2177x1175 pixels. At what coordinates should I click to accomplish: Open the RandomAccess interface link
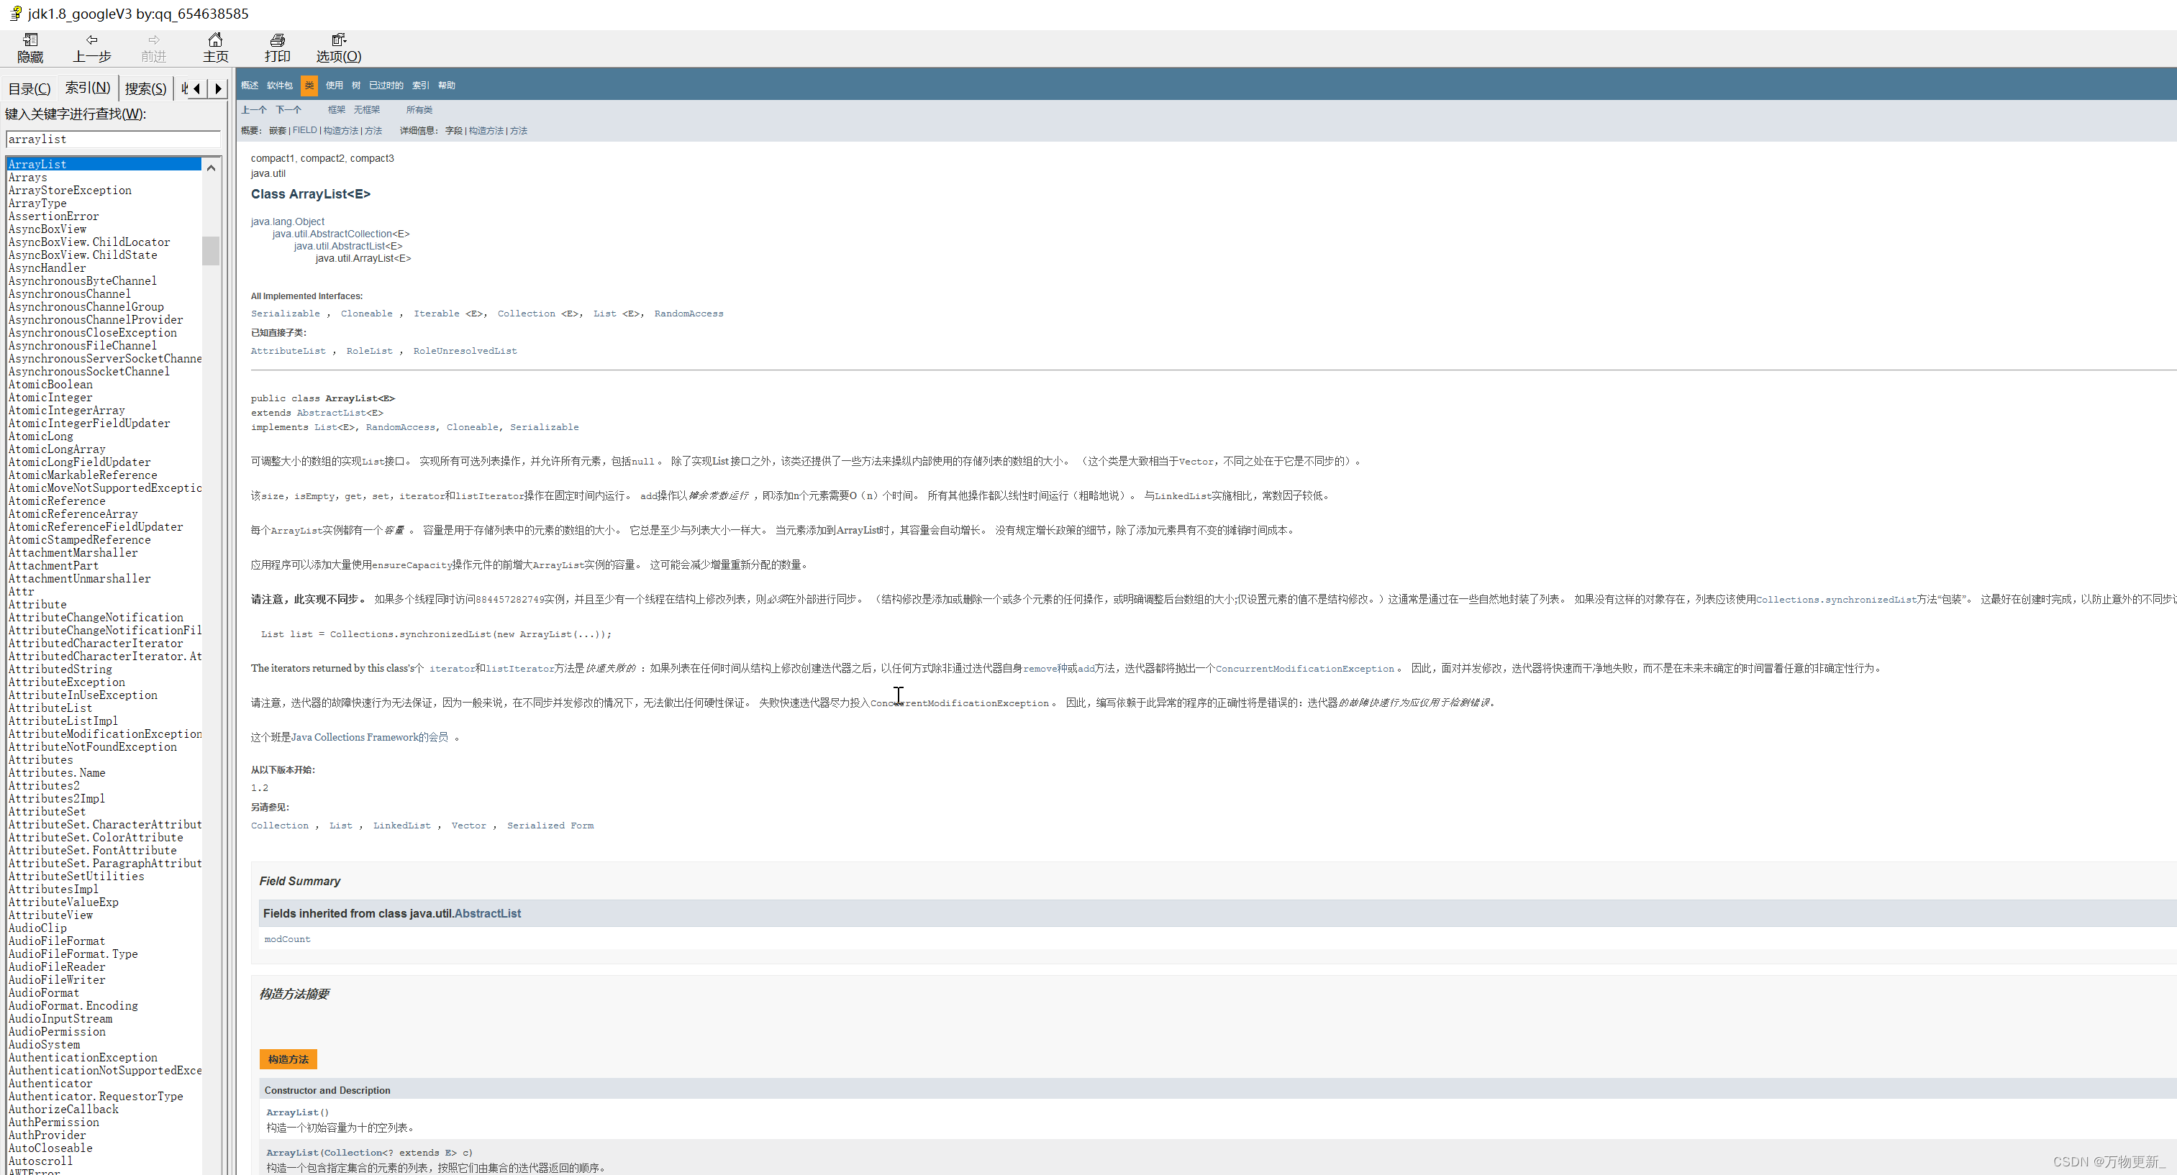[x=688, y=314]
